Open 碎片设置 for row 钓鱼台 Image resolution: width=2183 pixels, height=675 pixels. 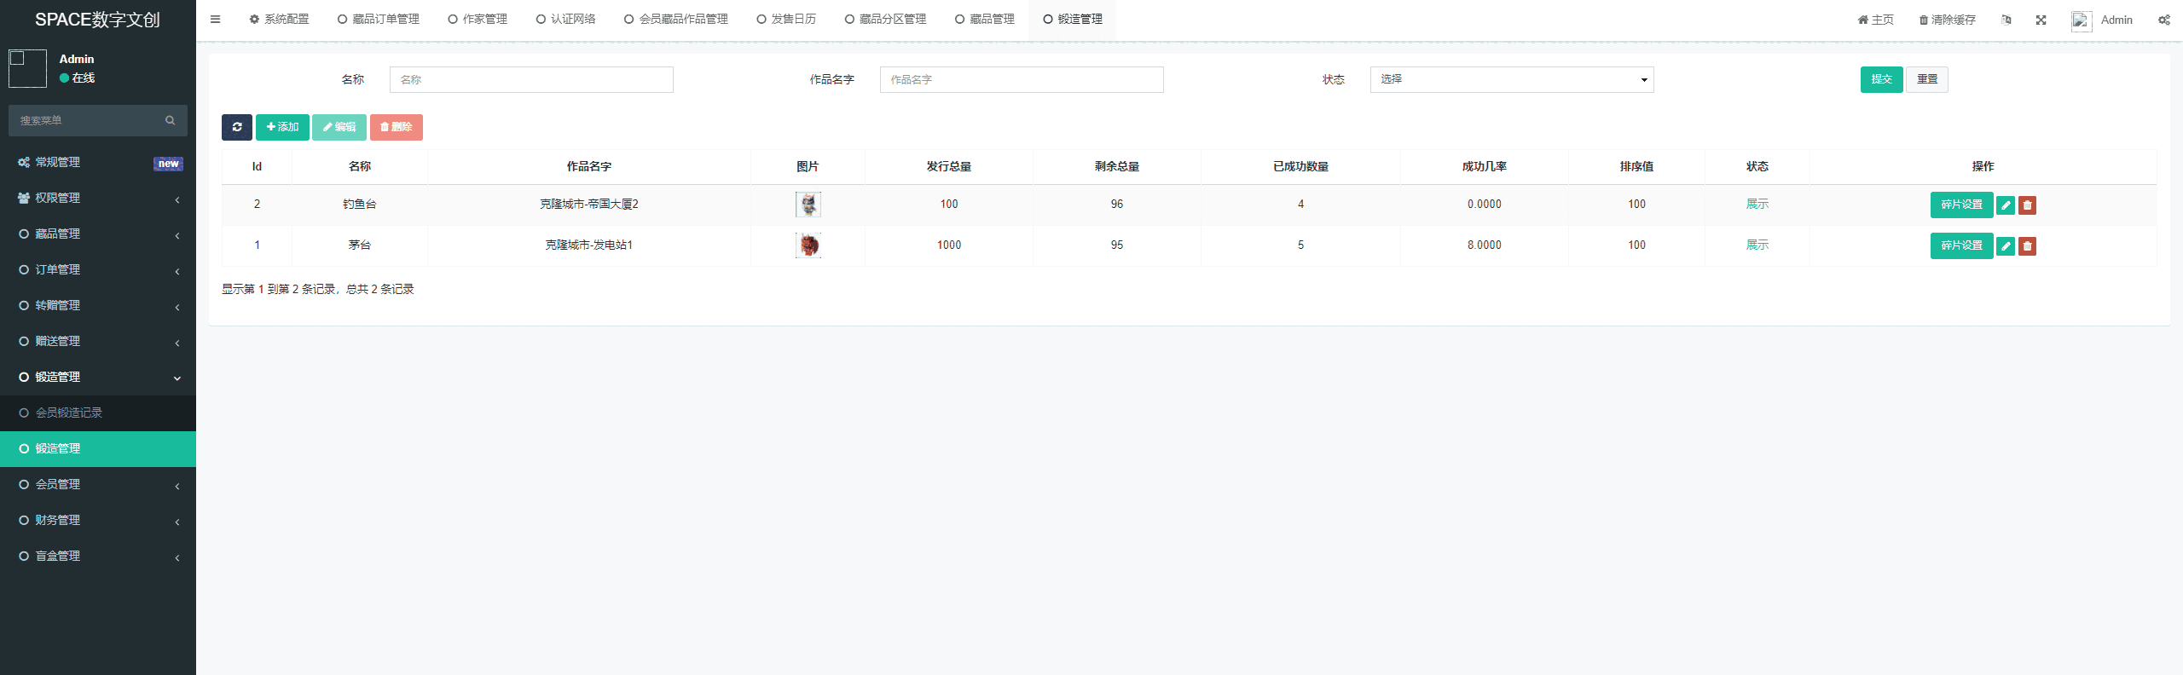point(1961,205)
